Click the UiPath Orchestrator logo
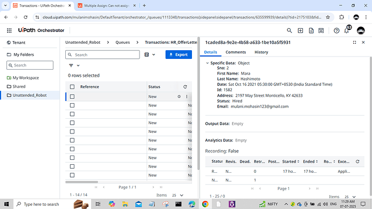Image resolution: width=372 pixels, height=209 pixels. point(41,30)
